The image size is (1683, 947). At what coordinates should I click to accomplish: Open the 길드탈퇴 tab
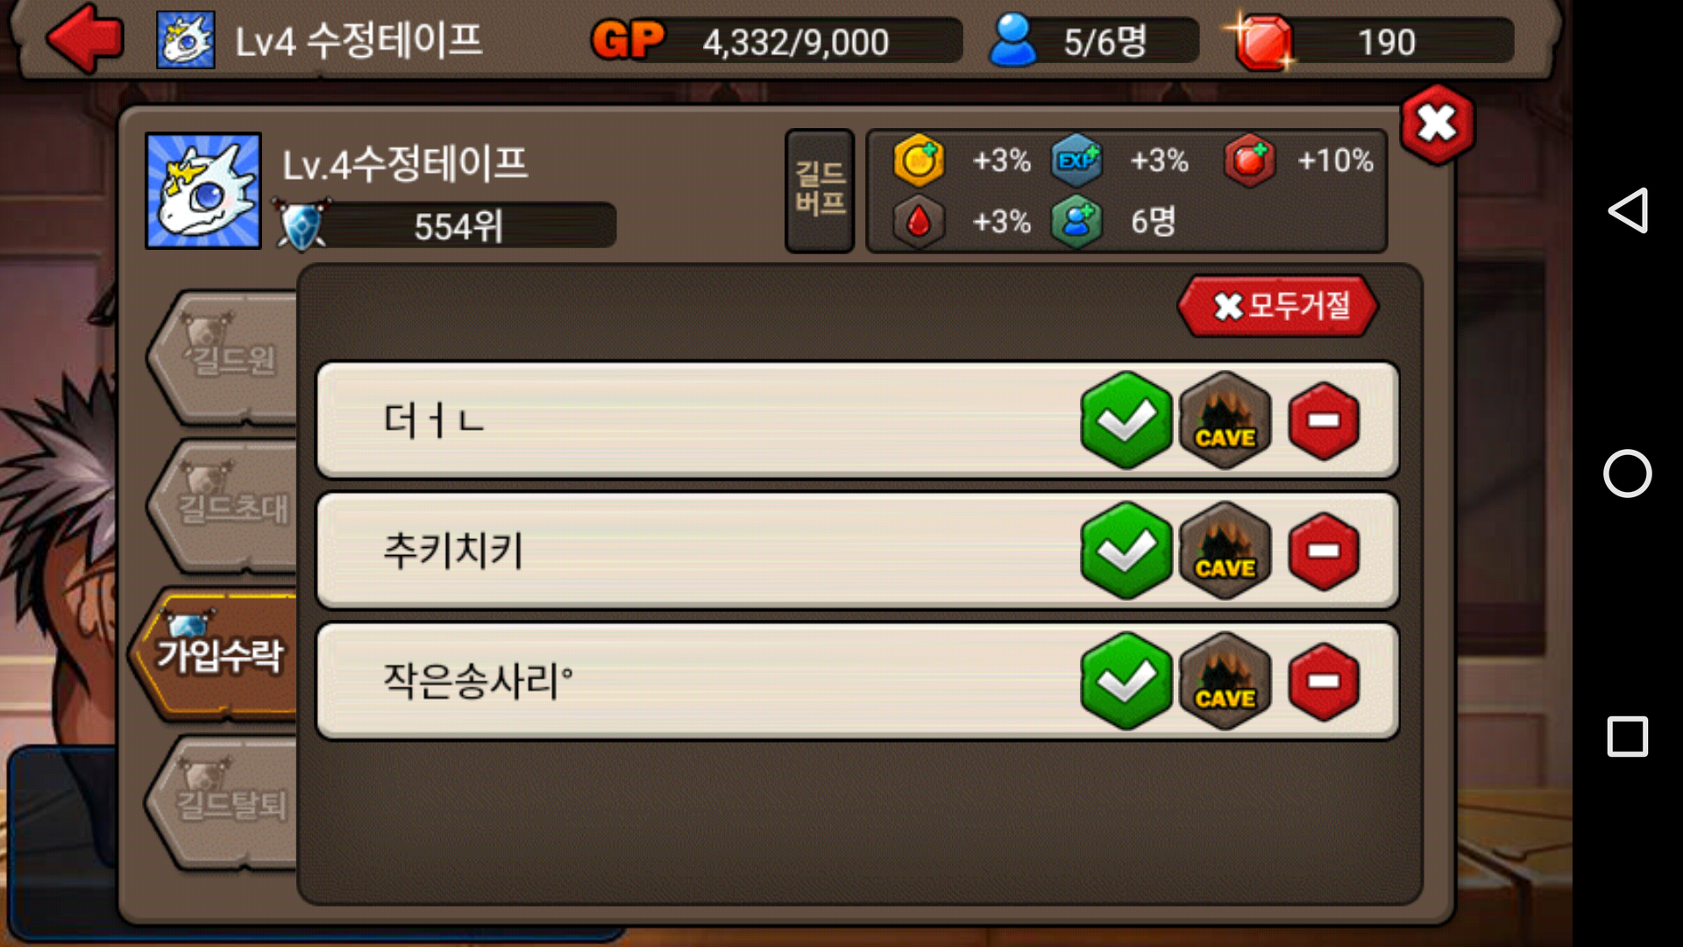click(x=224, y=802)
